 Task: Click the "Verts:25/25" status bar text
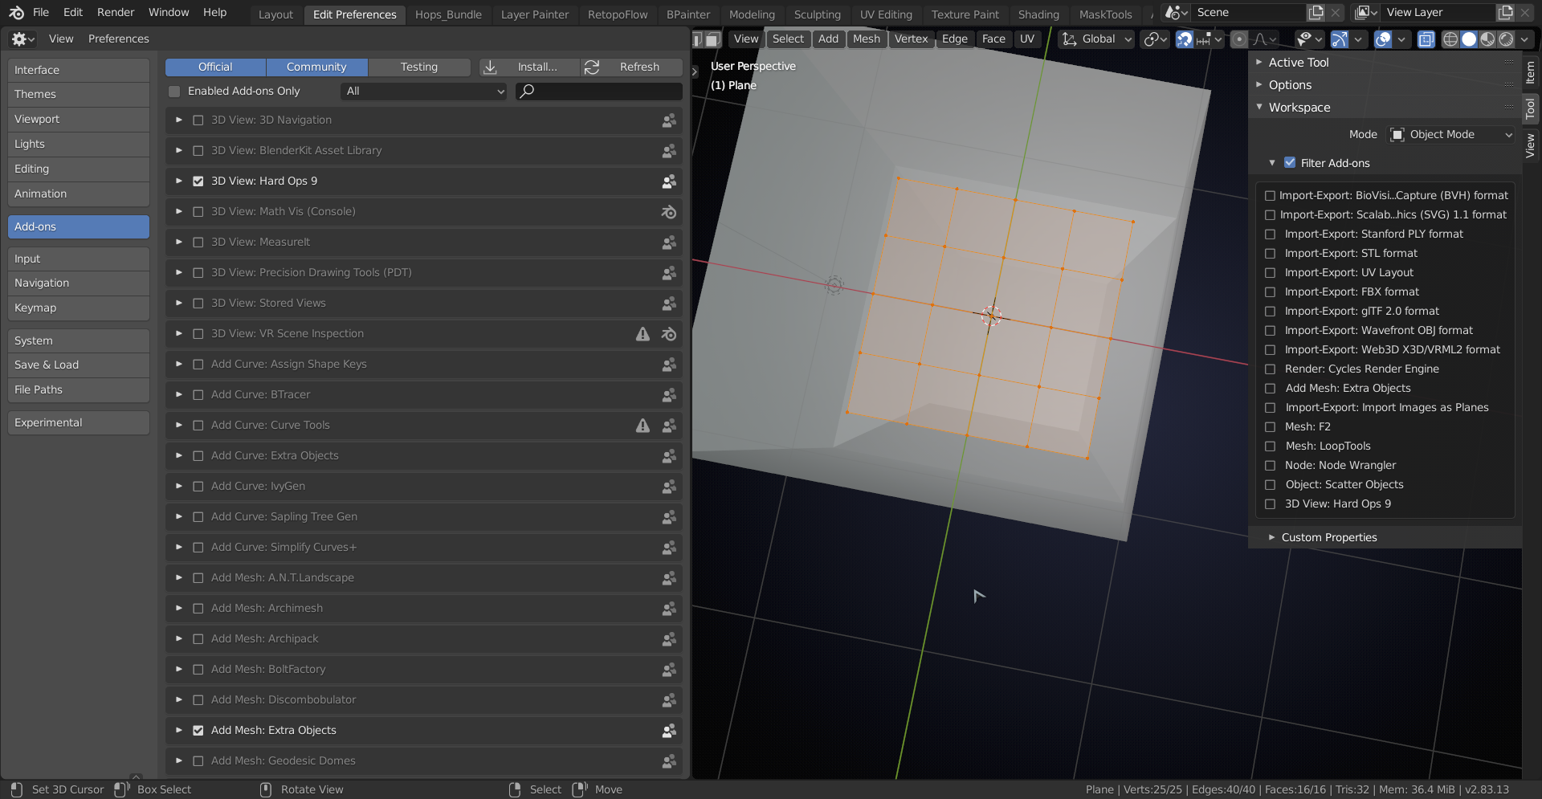click(x=1152, y=790)
